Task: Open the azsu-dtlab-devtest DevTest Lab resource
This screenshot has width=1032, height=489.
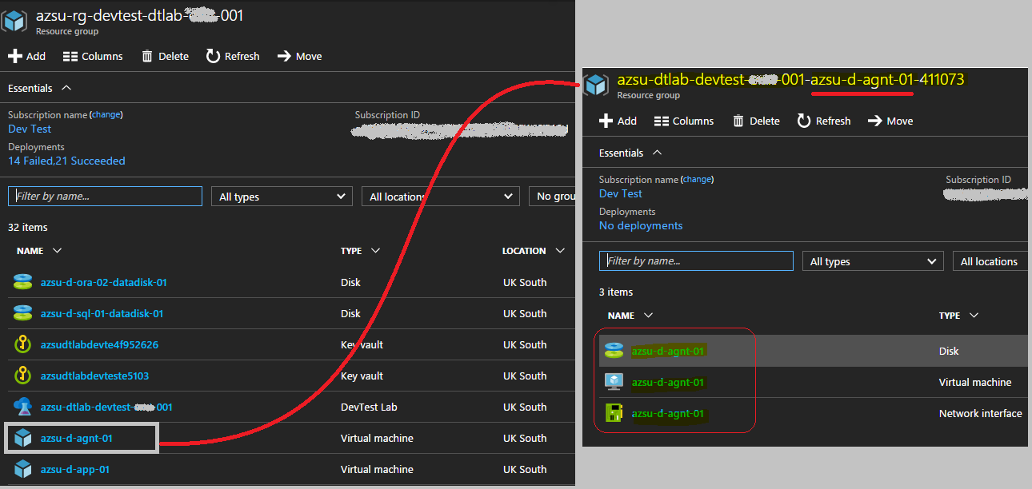Action: click(x=106, y=407)
